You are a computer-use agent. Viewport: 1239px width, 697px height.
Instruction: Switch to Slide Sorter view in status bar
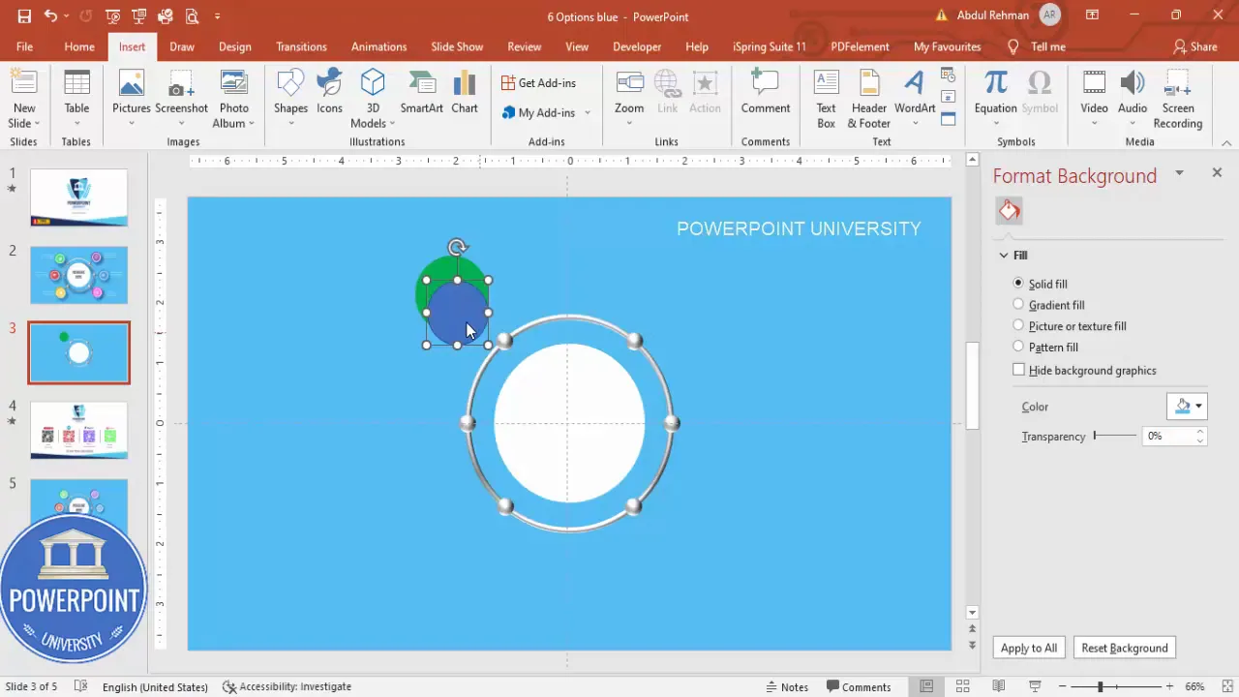(x=963, y=686)
